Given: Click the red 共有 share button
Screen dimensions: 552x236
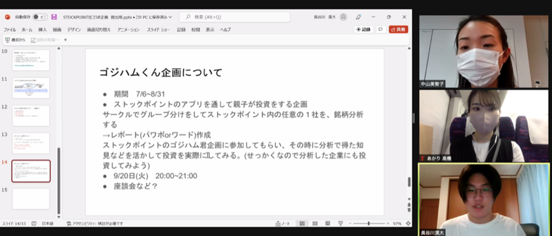Looking at the screenshot, I should tap(398, 29).
